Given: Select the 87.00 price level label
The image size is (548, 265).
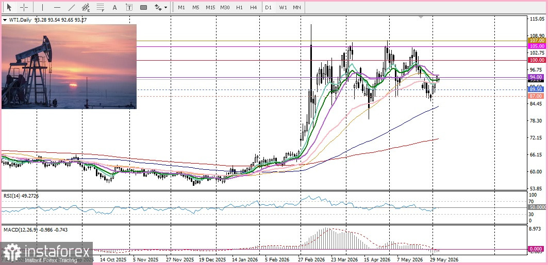Looking at the screenshot, I should click(537, 96).
